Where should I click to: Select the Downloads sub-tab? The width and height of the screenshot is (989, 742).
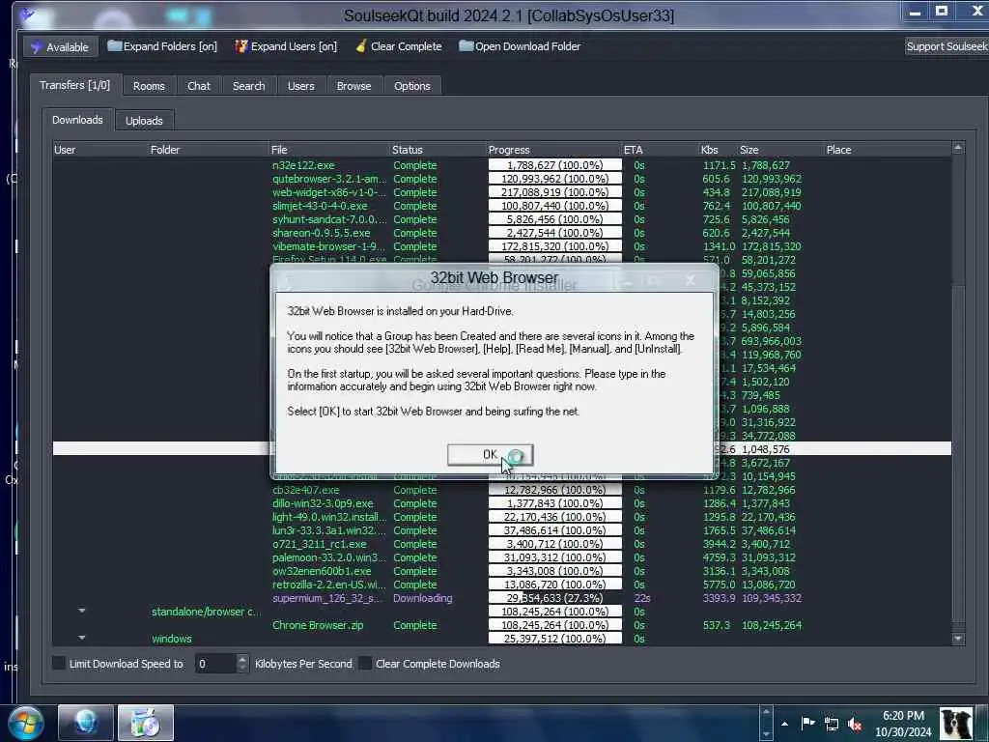77,119
